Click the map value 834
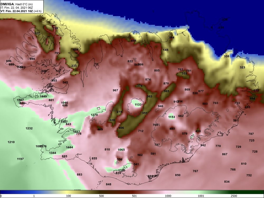 pyautogui.click(x=227, y=182)
